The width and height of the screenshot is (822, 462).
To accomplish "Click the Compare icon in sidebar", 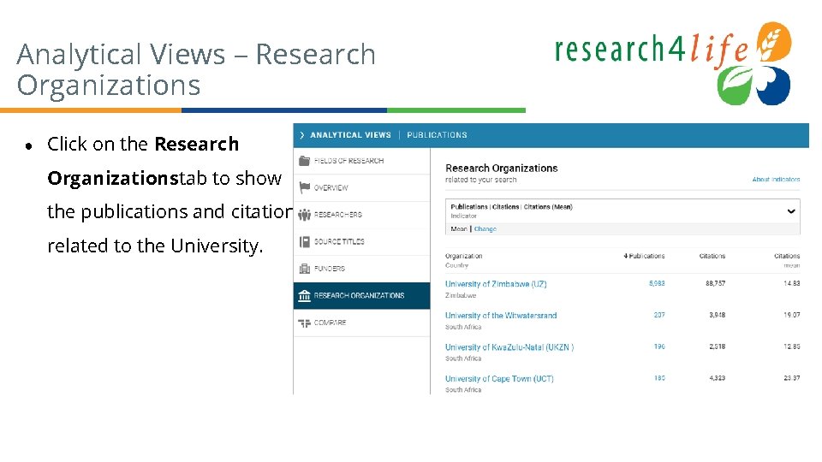I will 304,323.
